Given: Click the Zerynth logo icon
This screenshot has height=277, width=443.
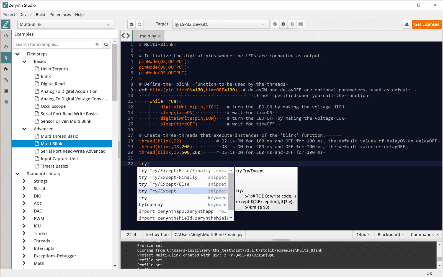Looking at the screenshot, I should (x=6, y=24).
